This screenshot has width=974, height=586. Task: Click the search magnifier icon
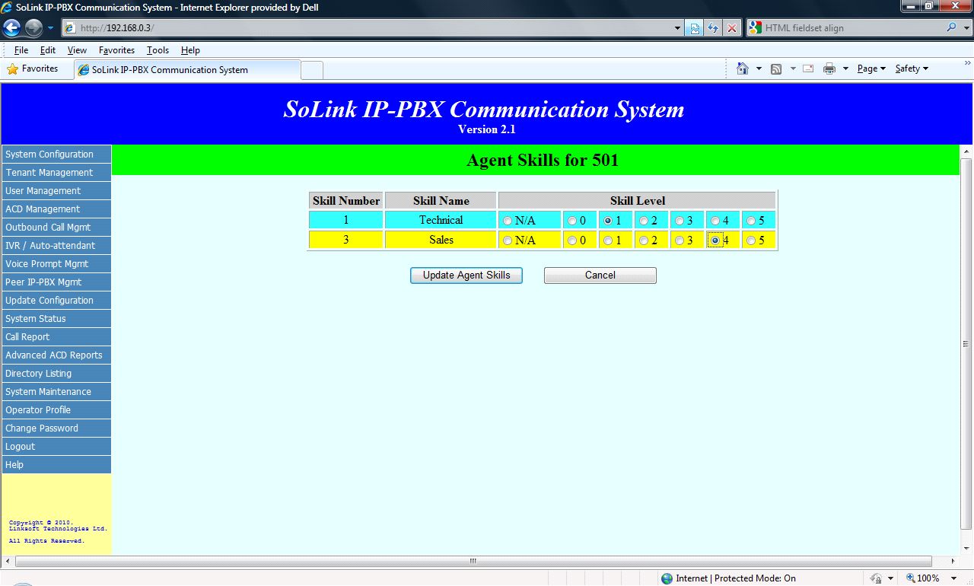[951, 27]
